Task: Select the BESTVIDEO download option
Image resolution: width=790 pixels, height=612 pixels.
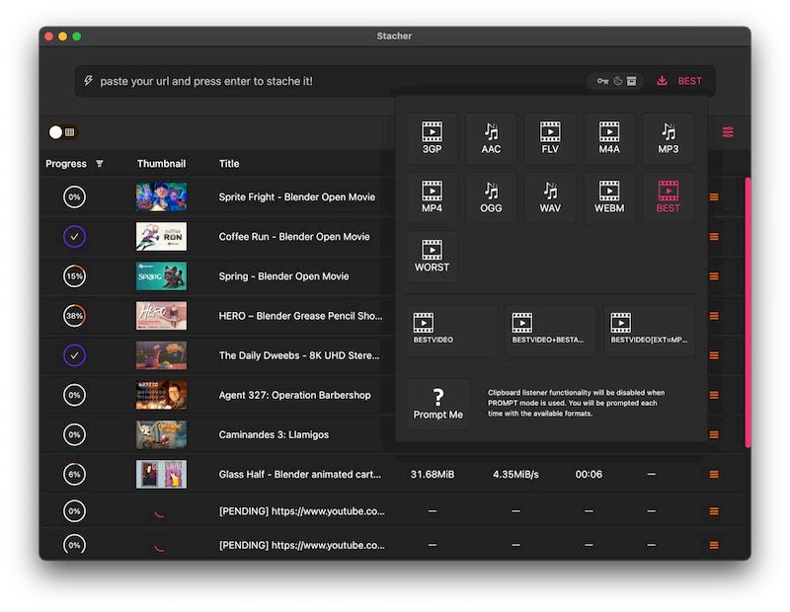Action: [449, 329]
